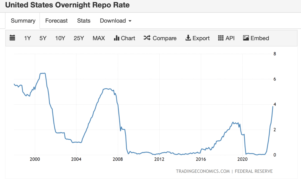Switch to the Summary tab
The width and height of the screenshot is (301, 184).
(23, 21)
